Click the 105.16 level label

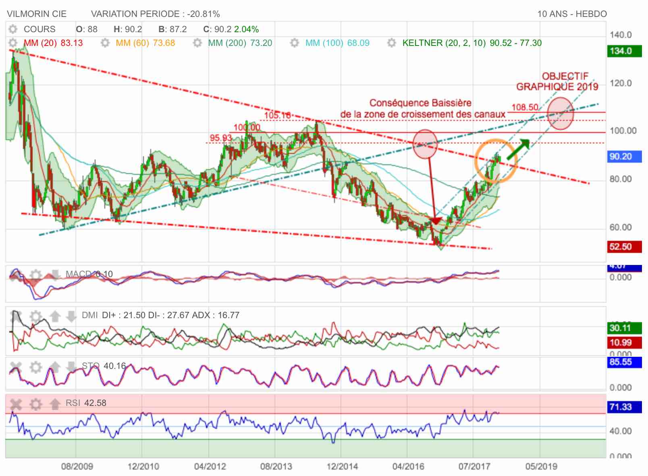point(278,116)
